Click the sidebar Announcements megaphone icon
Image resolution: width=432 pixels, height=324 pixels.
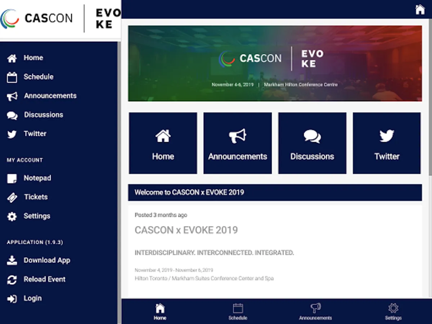pyautogui.click(x=12, y=96)
